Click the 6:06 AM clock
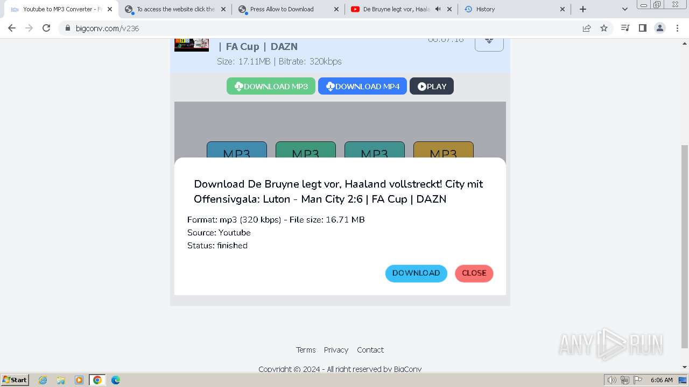This screenshot has width=689, height=387. 662,380
